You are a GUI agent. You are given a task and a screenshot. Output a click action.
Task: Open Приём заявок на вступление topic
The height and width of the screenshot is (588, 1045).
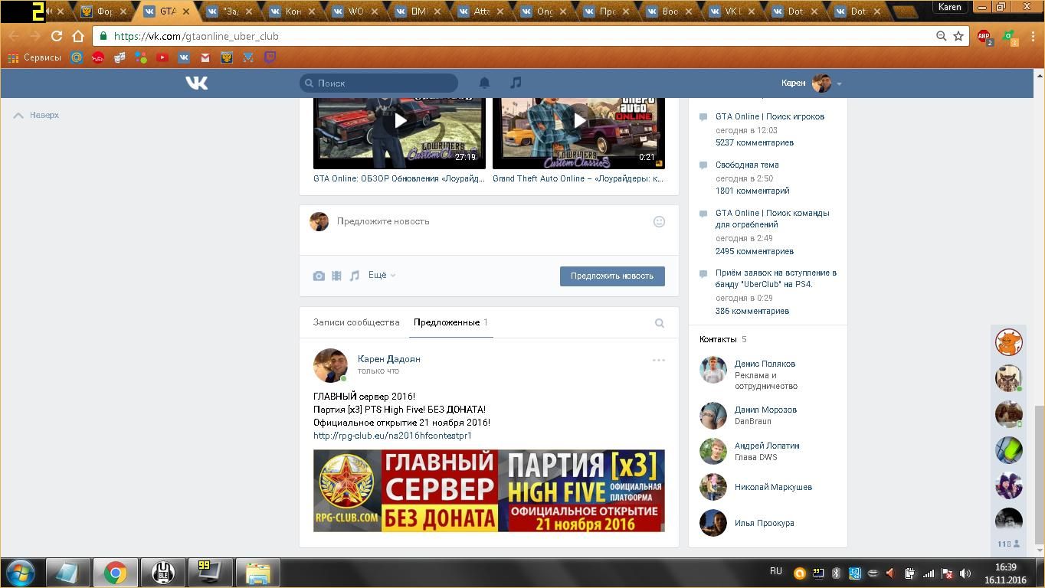[776, 278]
